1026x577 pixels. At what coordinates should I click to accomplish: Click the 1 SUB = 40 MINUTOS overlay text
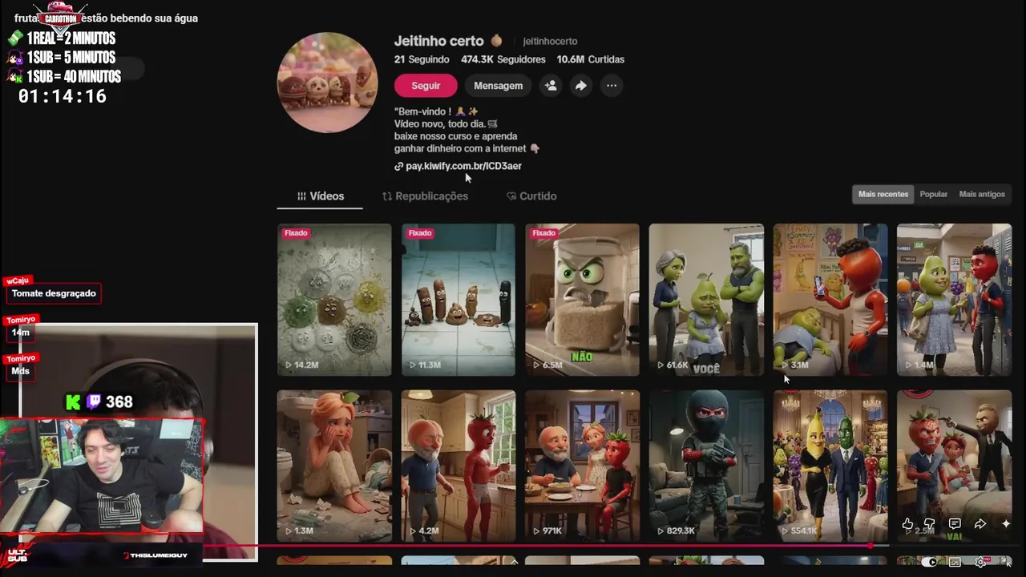tap(74, 77)
